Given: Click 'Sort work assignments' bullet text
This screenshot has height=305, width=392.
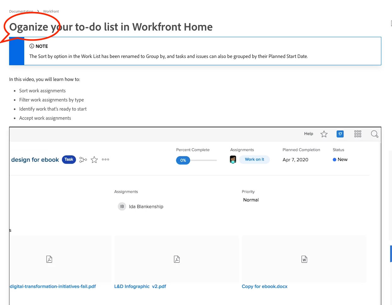Looking at the screenshot, I should pos(43,91).
